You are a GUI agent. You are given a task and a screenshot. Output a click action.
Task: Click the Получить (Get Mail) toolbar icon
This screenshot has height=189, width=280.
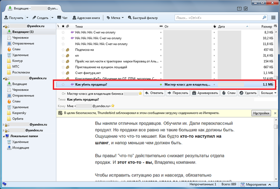(x=6, y=18)
